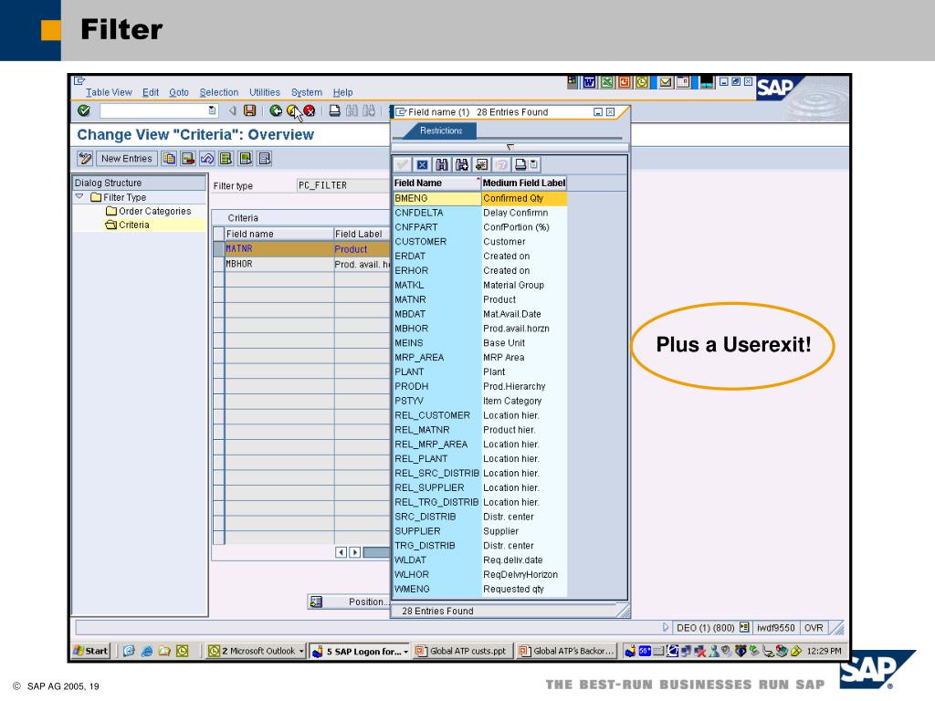Open the Edit menu

[x=151, y=92]
